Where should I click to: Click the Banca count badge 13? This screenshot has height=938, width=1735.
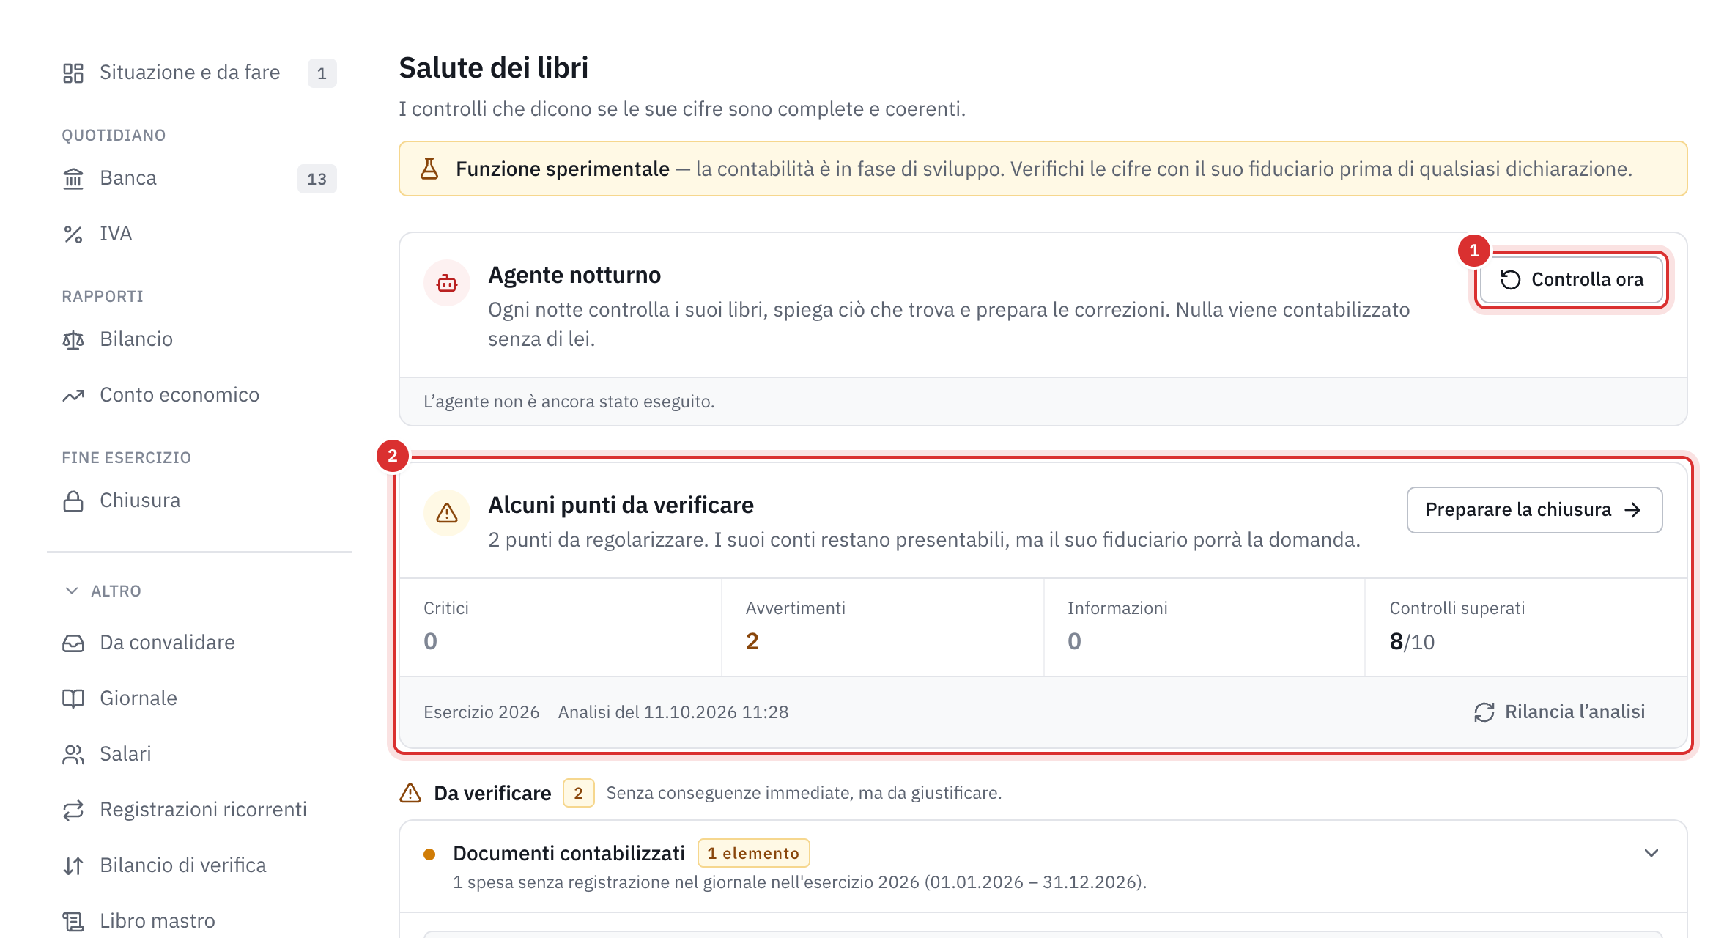pos(317,179)
